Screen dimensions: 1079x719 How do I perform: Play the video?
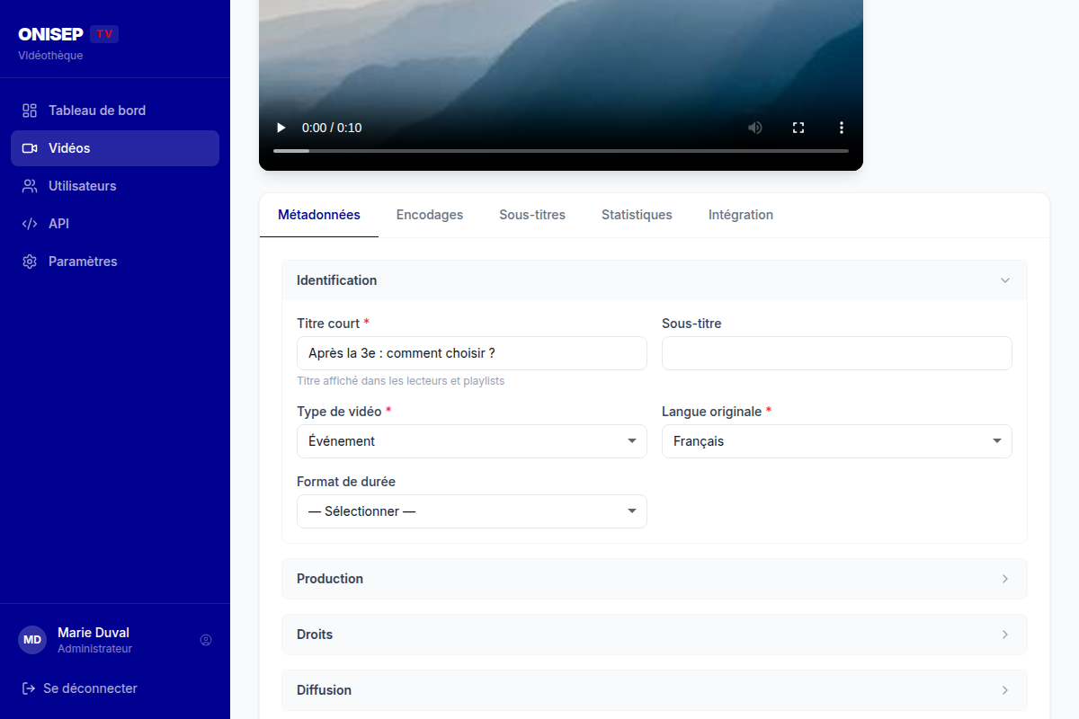(281, 128)
